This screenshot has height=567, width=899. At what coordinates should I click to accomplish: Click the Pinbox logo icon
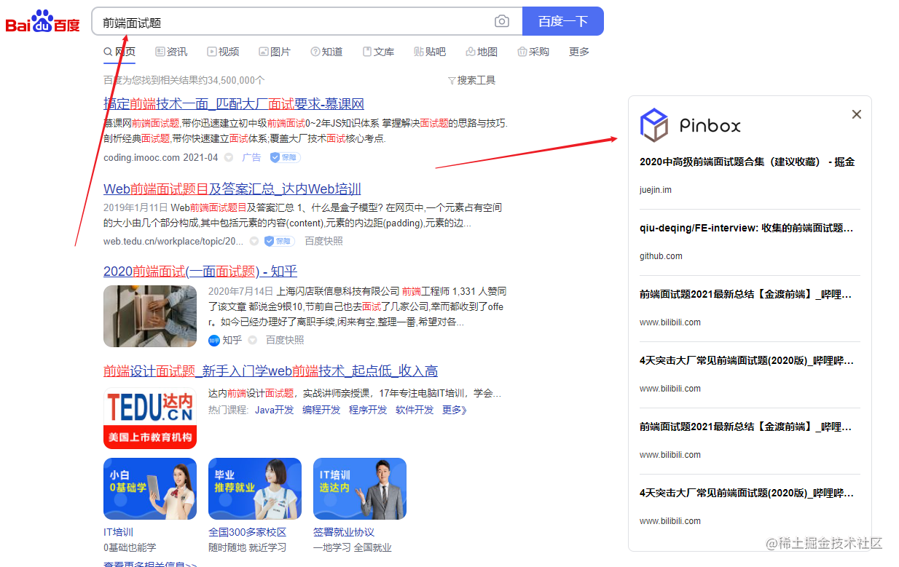654,125
